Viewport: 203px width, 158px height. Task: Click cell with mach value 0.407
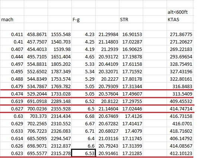tap(12, 49)
